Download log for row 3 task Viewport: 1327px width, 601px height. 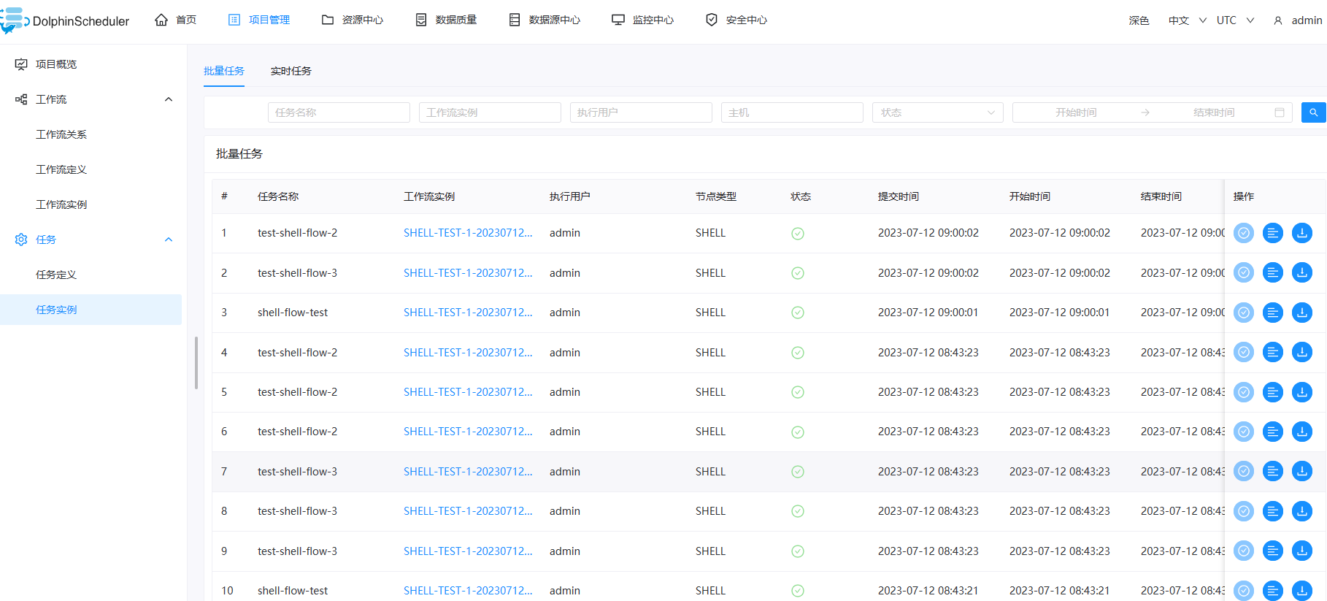pos(1302,313)
